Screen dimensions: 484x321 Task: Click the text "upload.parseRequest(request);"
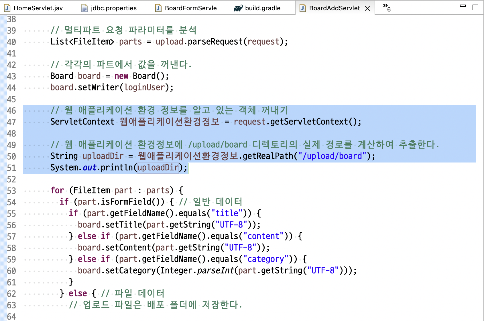(x=222, y=42)
